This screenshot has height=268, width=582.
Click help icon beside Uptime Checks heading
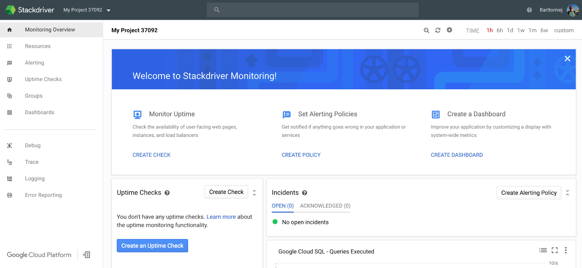pos(167,193)
